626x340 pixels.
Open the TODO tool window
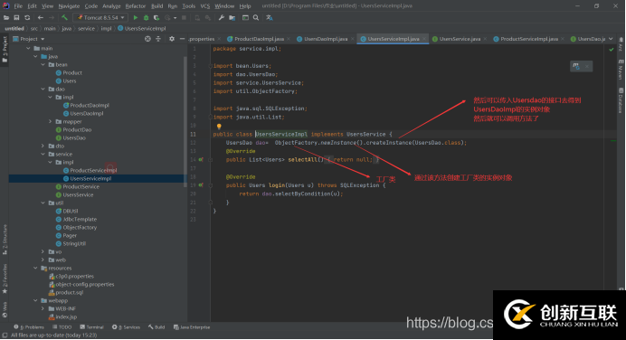pos(62,327)
